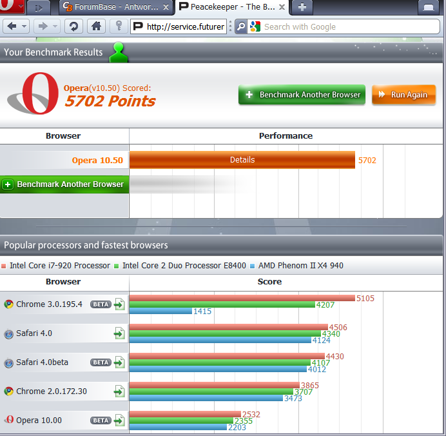Click the Google search engine icon
This screenshot has width=446, height=436.
pos(255,26)
